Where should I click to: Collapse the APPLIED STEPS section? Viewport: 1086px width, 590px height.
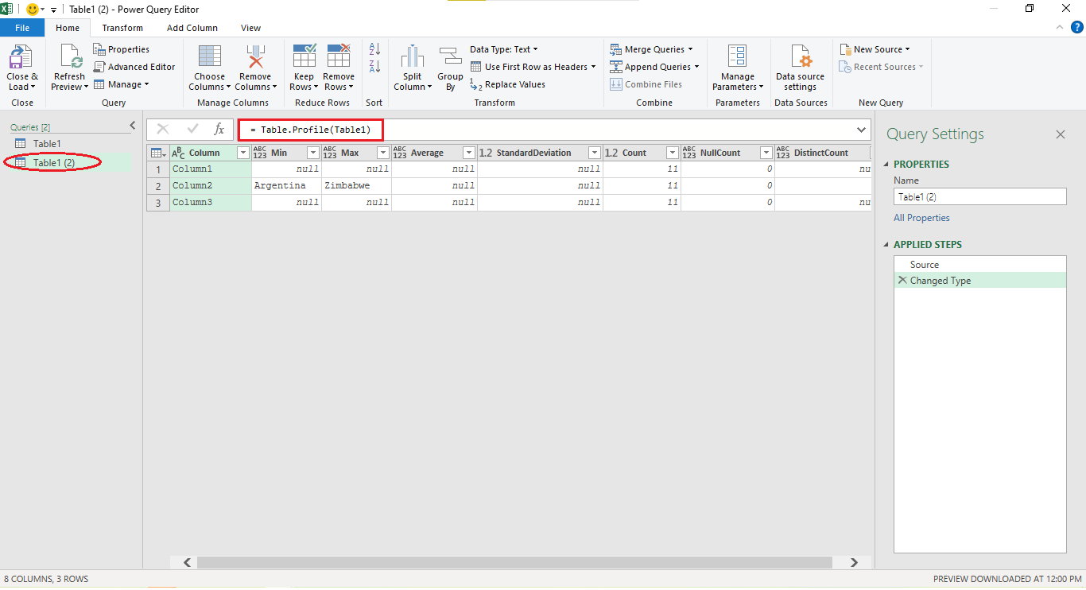(887, 245)
